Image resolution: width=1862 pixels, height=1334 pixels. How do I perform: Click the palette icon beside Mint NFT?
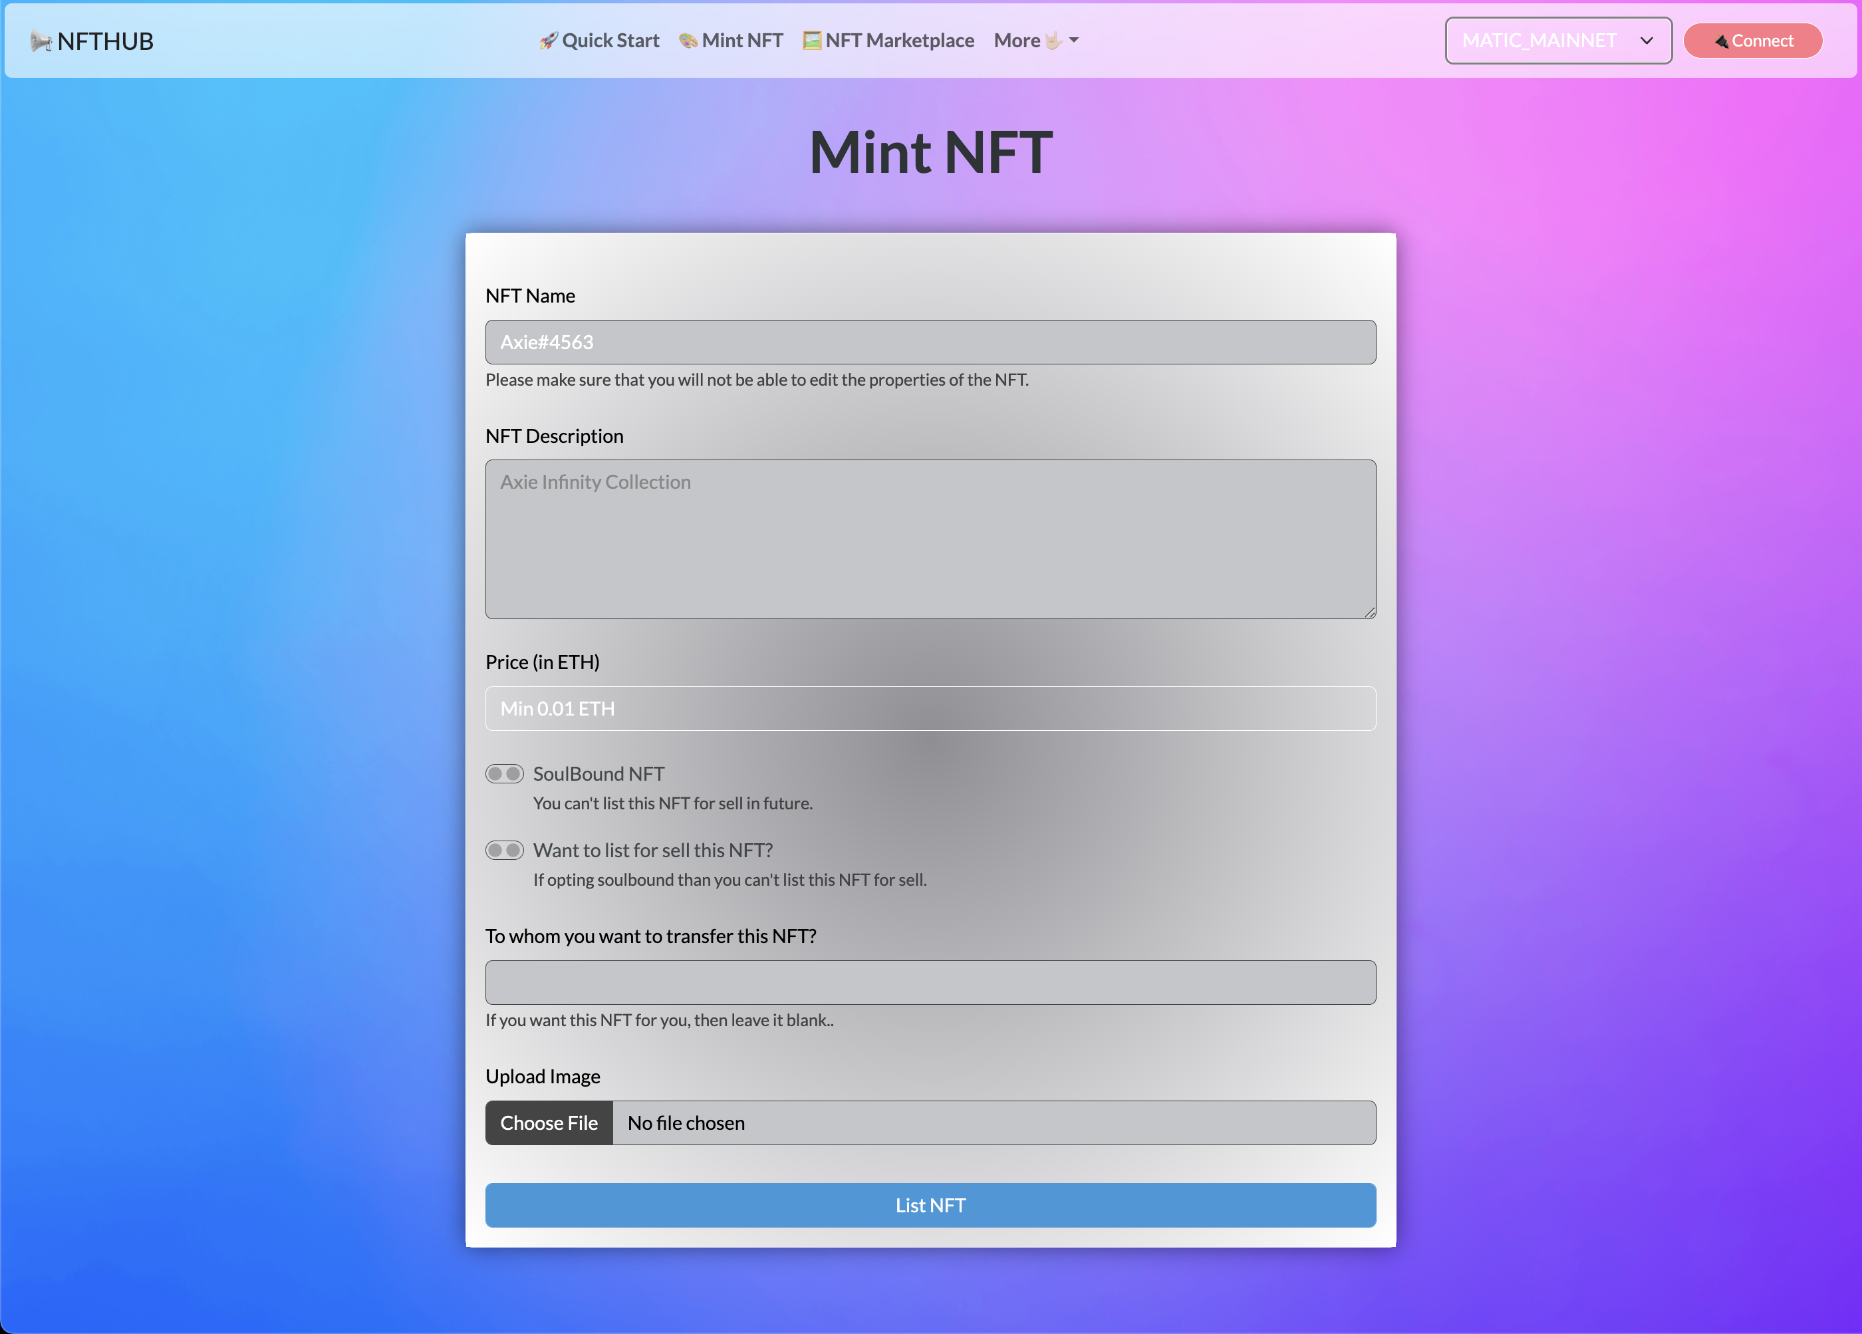[x=688, y=40]
